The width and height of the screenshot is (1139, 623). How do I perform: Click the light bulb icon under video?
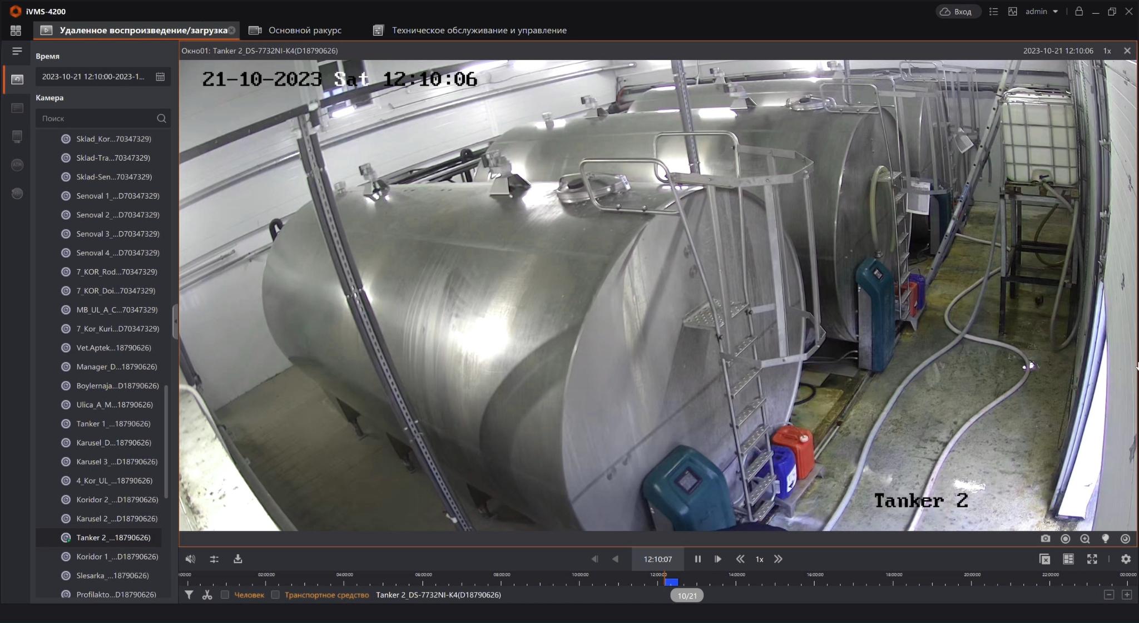(1106, 538)
